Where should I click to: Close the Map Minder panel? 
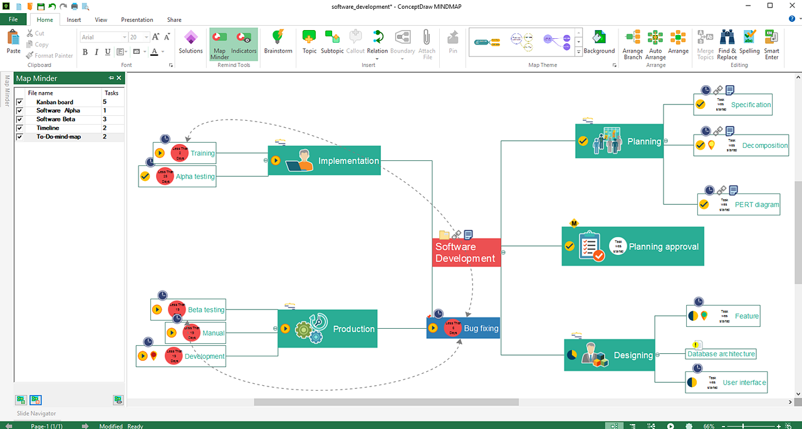tap(119, 78)
